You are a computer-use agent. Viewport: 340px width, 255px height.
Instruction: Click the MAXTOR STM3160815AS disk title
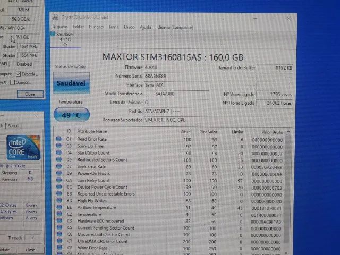(x=173, y=57)
